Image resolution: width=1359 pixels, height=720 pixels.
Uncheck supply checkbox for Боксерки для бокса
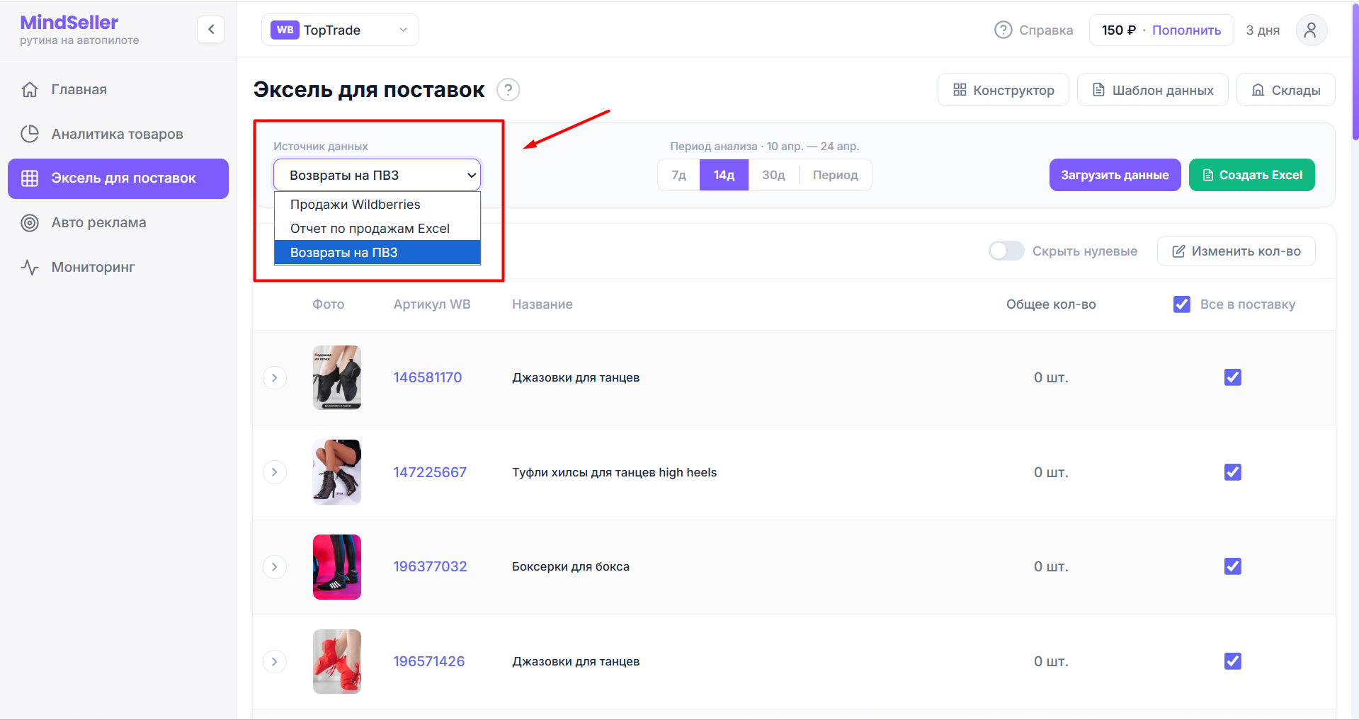(x=1232, y=566)
